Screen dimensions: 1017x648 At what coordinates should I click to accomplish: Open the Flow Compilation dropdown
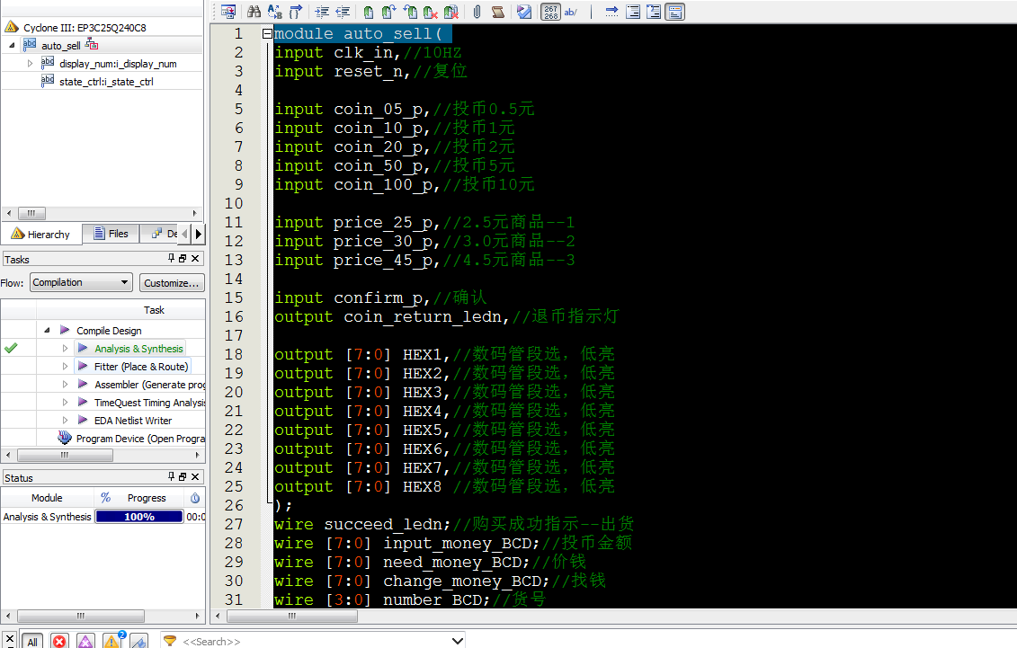click(81, 282)
